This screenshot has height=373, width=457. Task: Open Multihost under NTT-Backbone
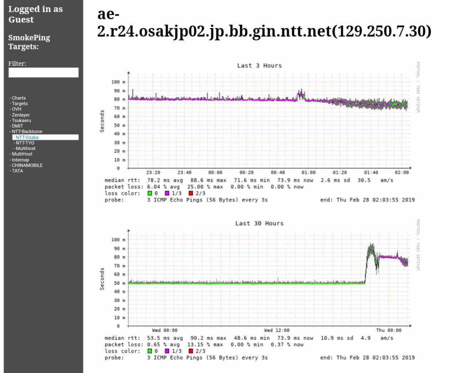pos(26,148)
